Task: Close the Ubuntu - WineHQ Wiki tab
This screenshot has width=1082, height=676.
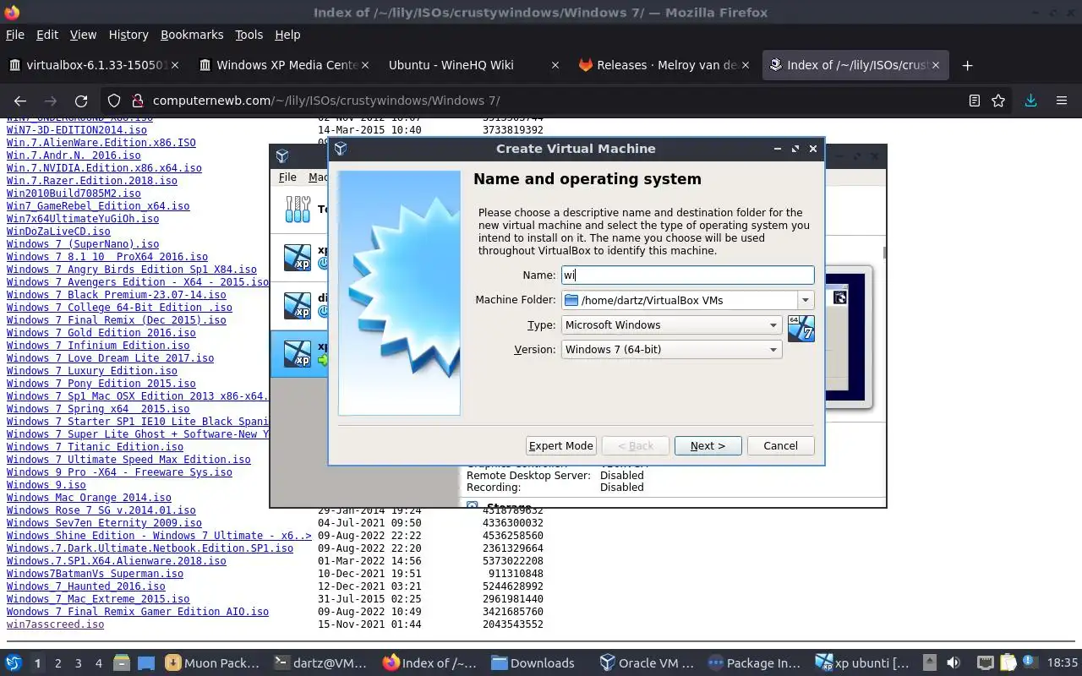Action: click(x=555, y=65)
